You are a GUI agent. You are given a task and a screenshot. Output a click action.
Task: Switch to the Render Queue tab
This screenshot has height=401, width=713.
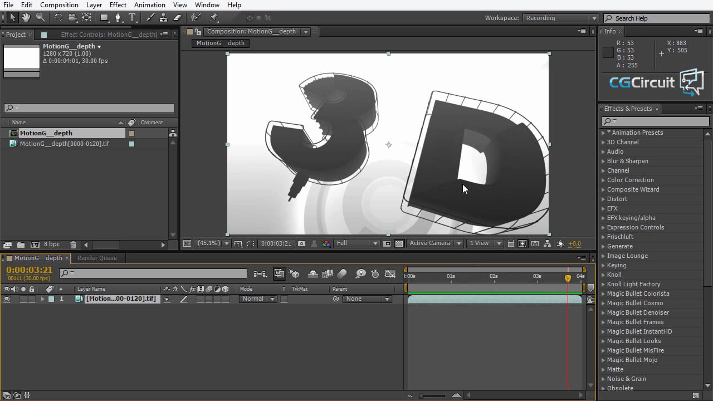point(97,258)
